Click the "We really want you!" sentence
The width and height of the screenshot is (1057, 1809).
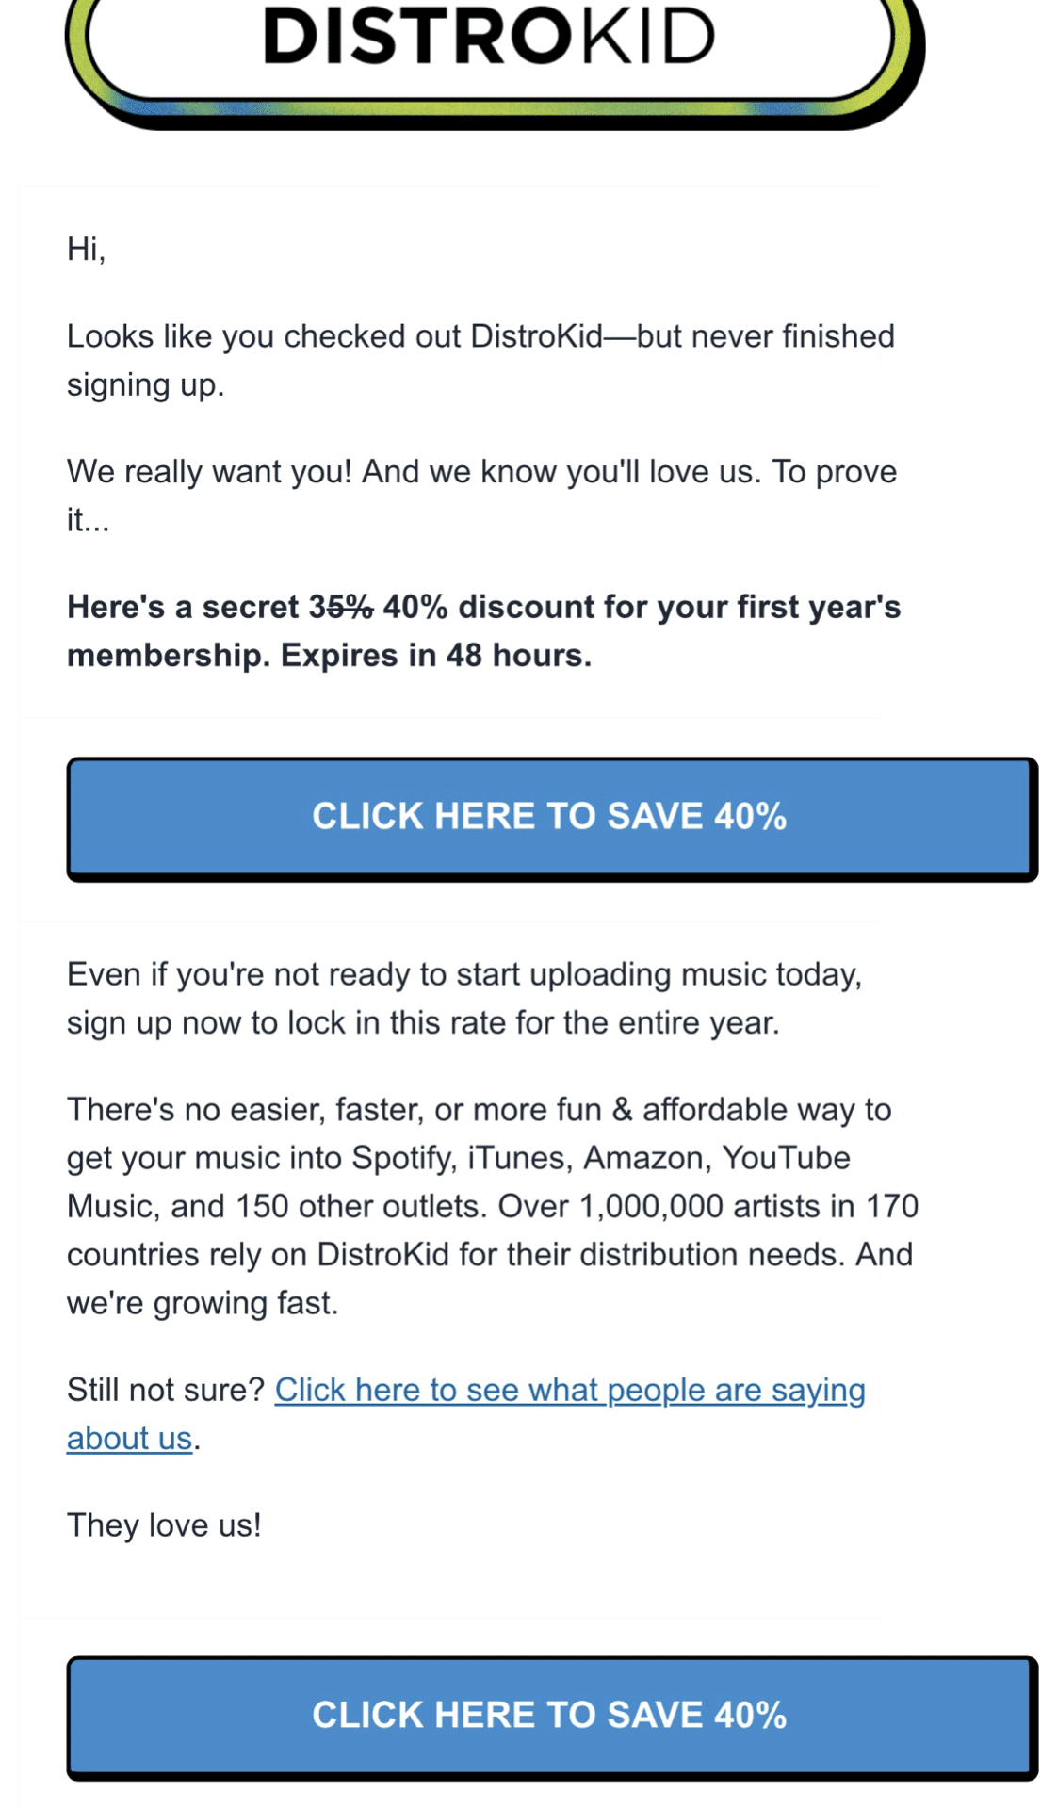point(208,472)
